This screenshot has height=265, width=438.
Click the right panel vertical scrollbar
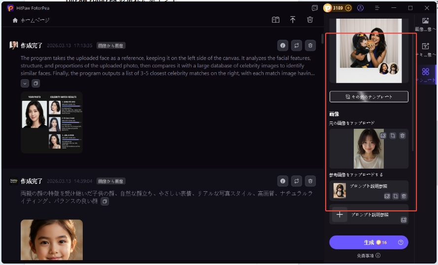(413, 92)
